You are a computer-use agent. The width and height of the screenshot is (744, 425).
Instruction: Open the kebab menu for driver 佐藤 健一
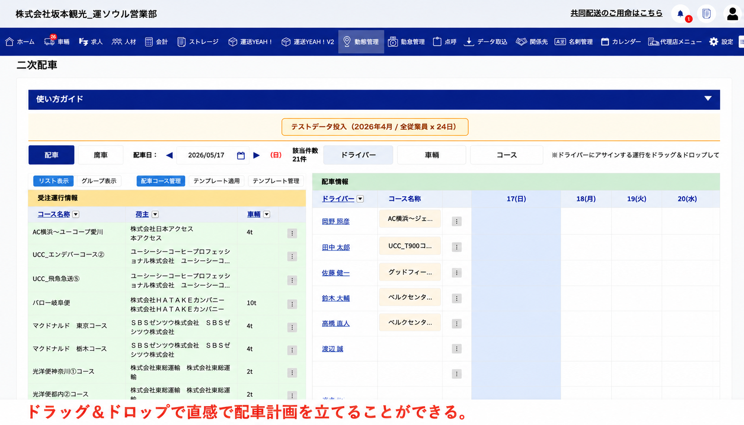[x=457, y=273]
